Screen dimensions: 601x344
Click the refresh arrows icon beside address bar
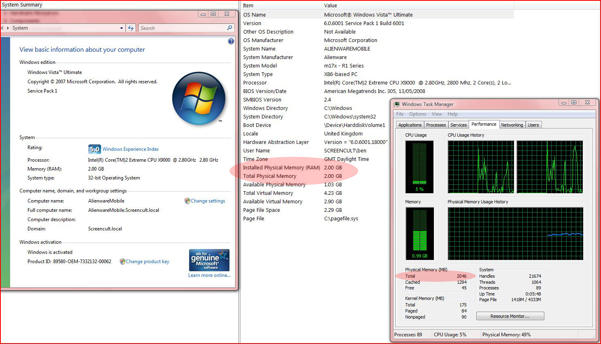(x=131, y=28)
